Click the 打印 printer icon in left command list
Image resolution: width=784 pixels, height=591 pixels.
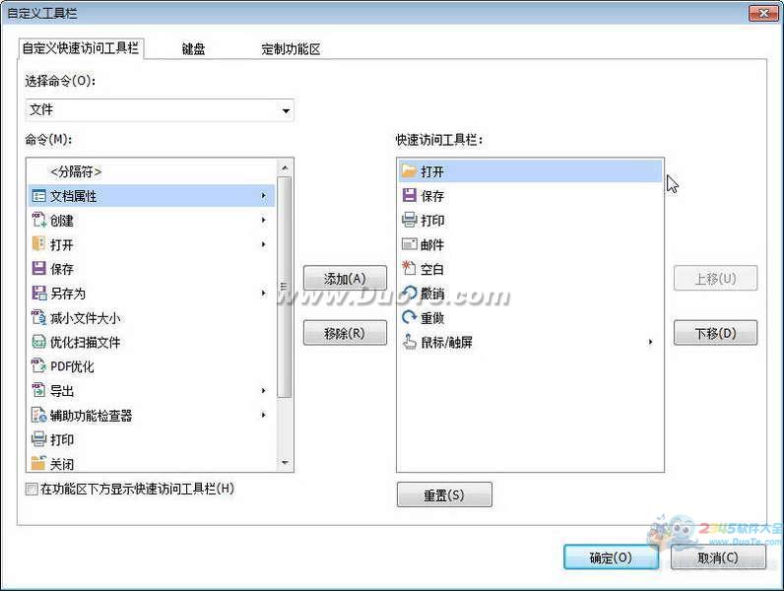[38, 439]
